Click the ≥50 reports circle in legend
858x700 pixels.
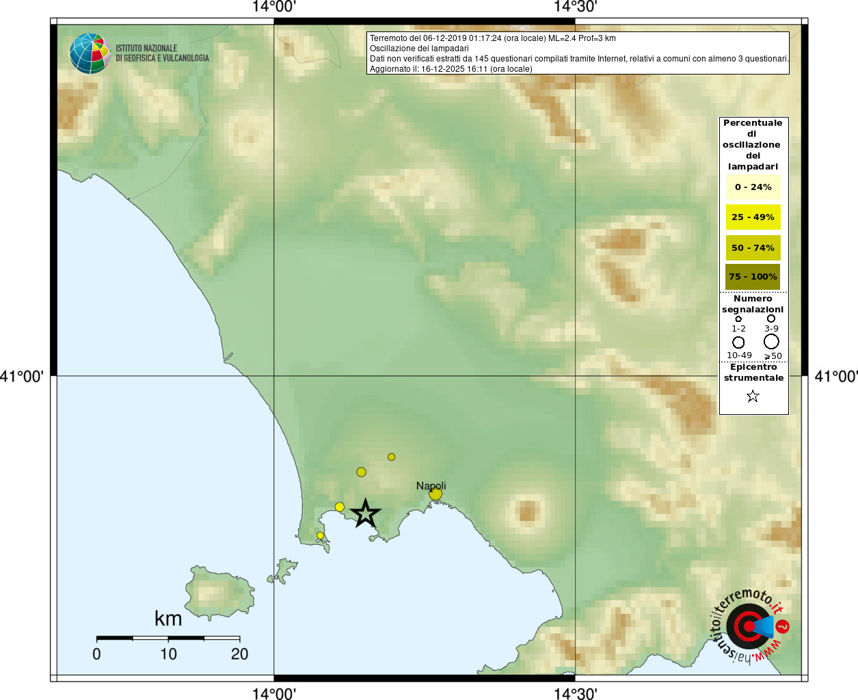pos(771,341)
